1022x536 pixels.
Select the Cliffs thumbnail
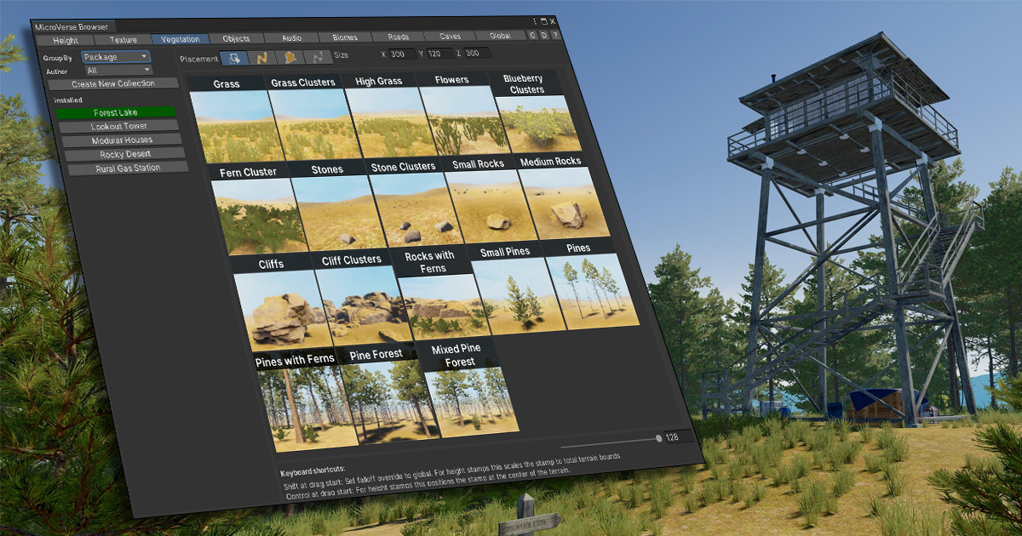(x=278, y=305)
